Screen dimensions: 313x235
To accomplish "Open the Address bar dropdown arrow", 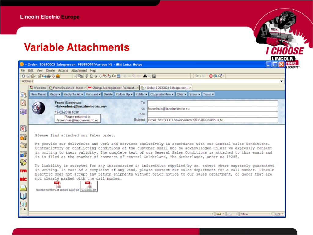I will [281, 81].
